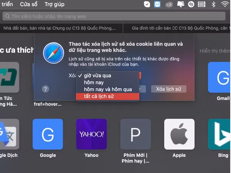The image size is (231, 173).
Task: Open the Google favorite tile
Action: tap(48, 134)
